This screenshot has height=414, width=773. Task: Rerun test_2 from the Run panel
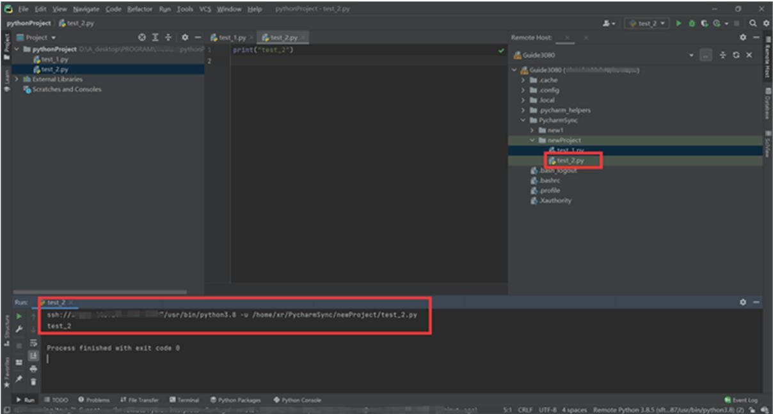point(19,316)
